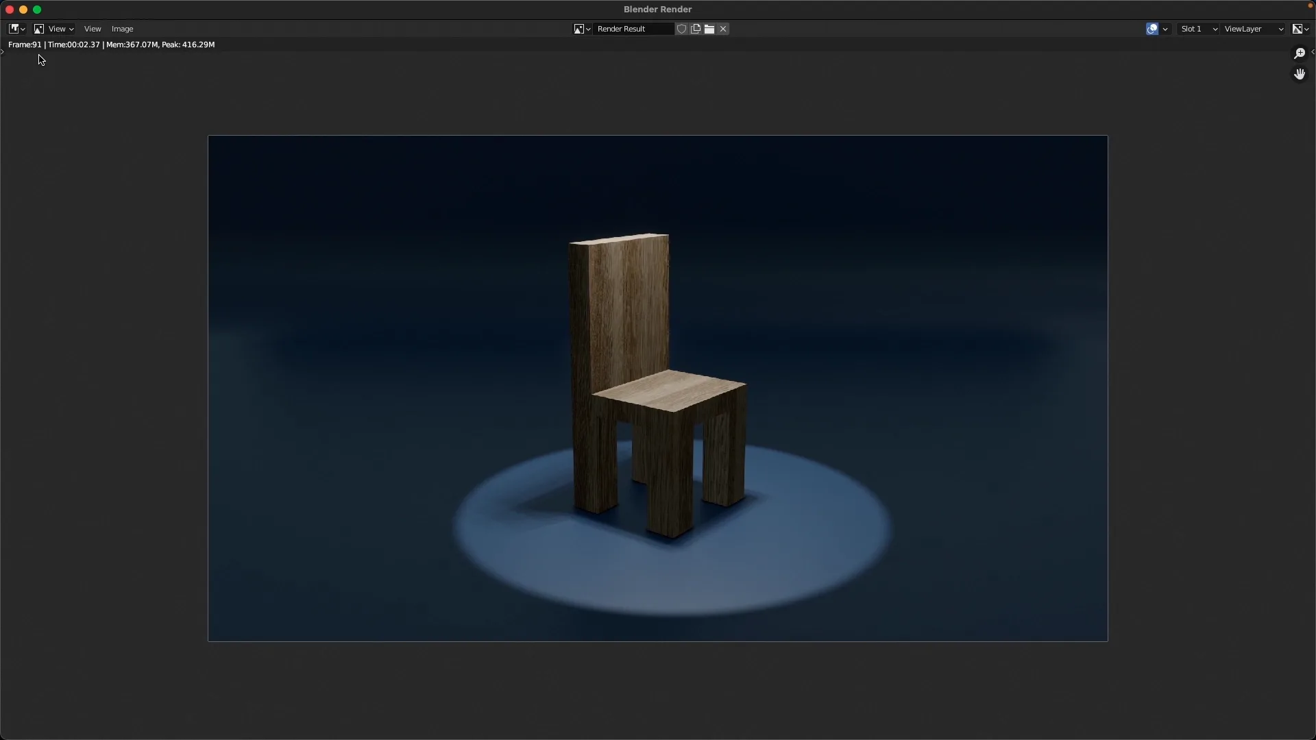The image size is (1316, 740).
Task: Open the editor type selector
Action: coord(16,29)
